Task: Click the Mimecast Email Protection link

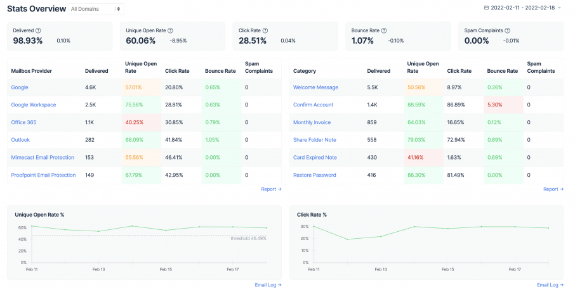Action: 43,157
